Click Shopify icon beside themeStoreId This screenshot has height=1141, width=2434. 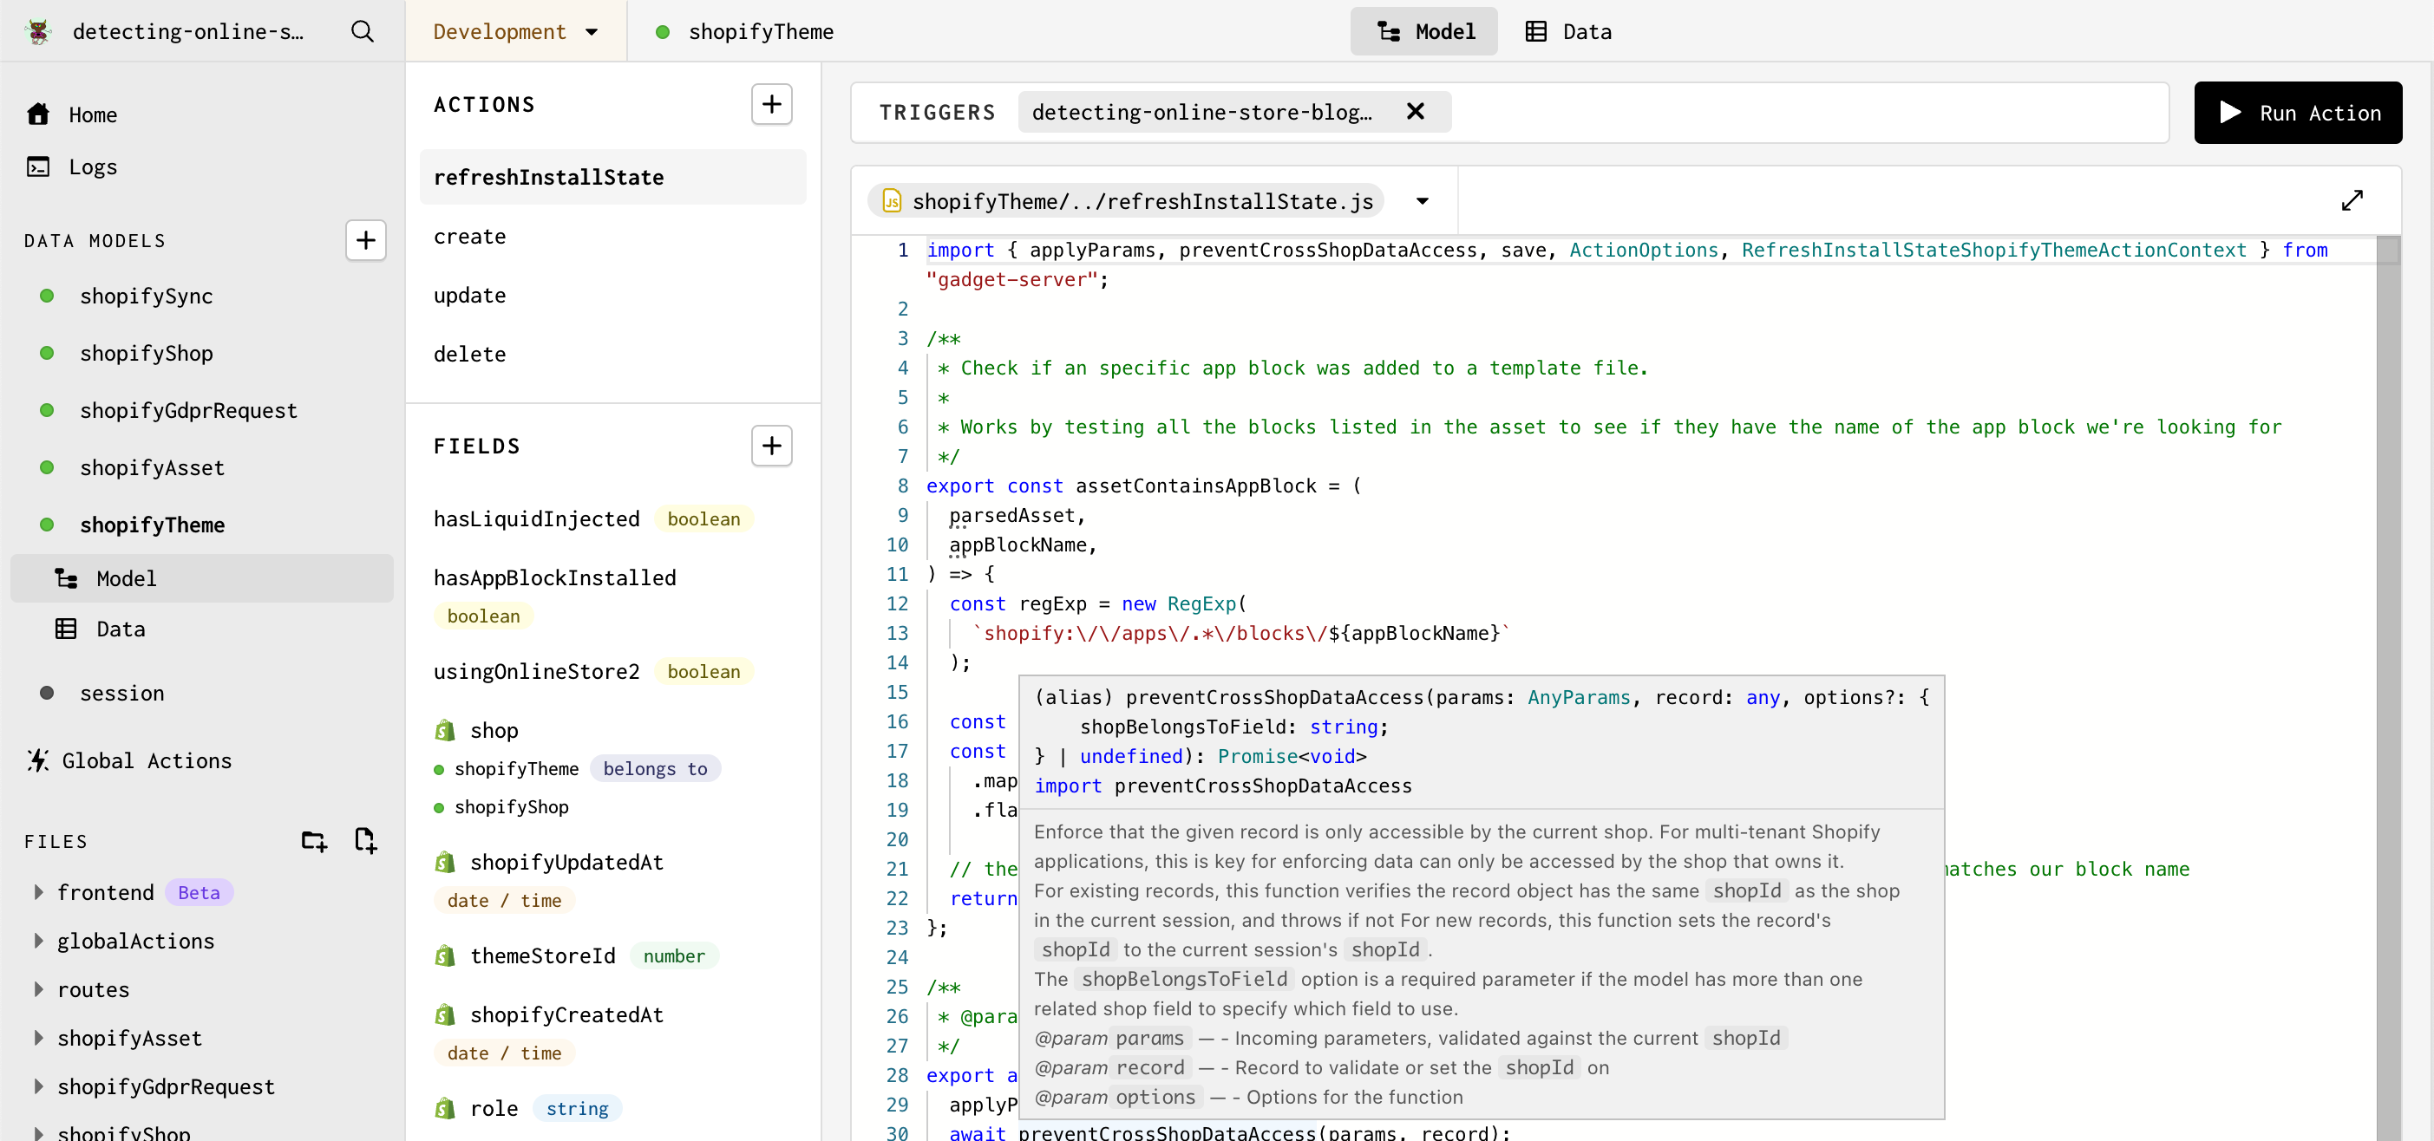click(445, 955)
